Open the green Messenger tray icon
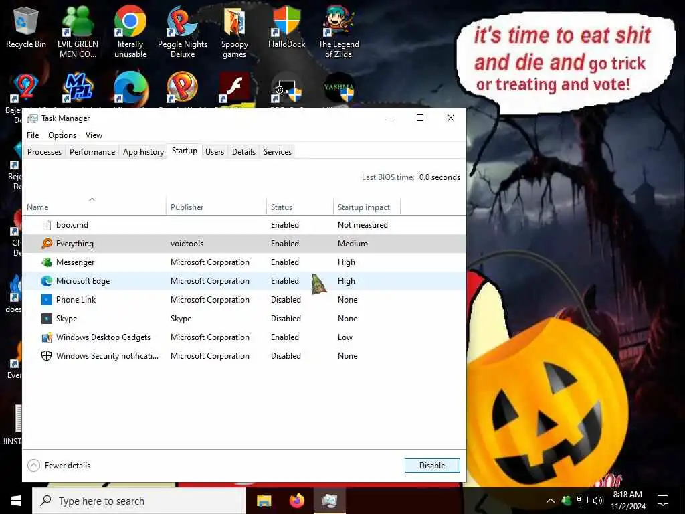This screenshot has width=685, height=514. [566, 501]
